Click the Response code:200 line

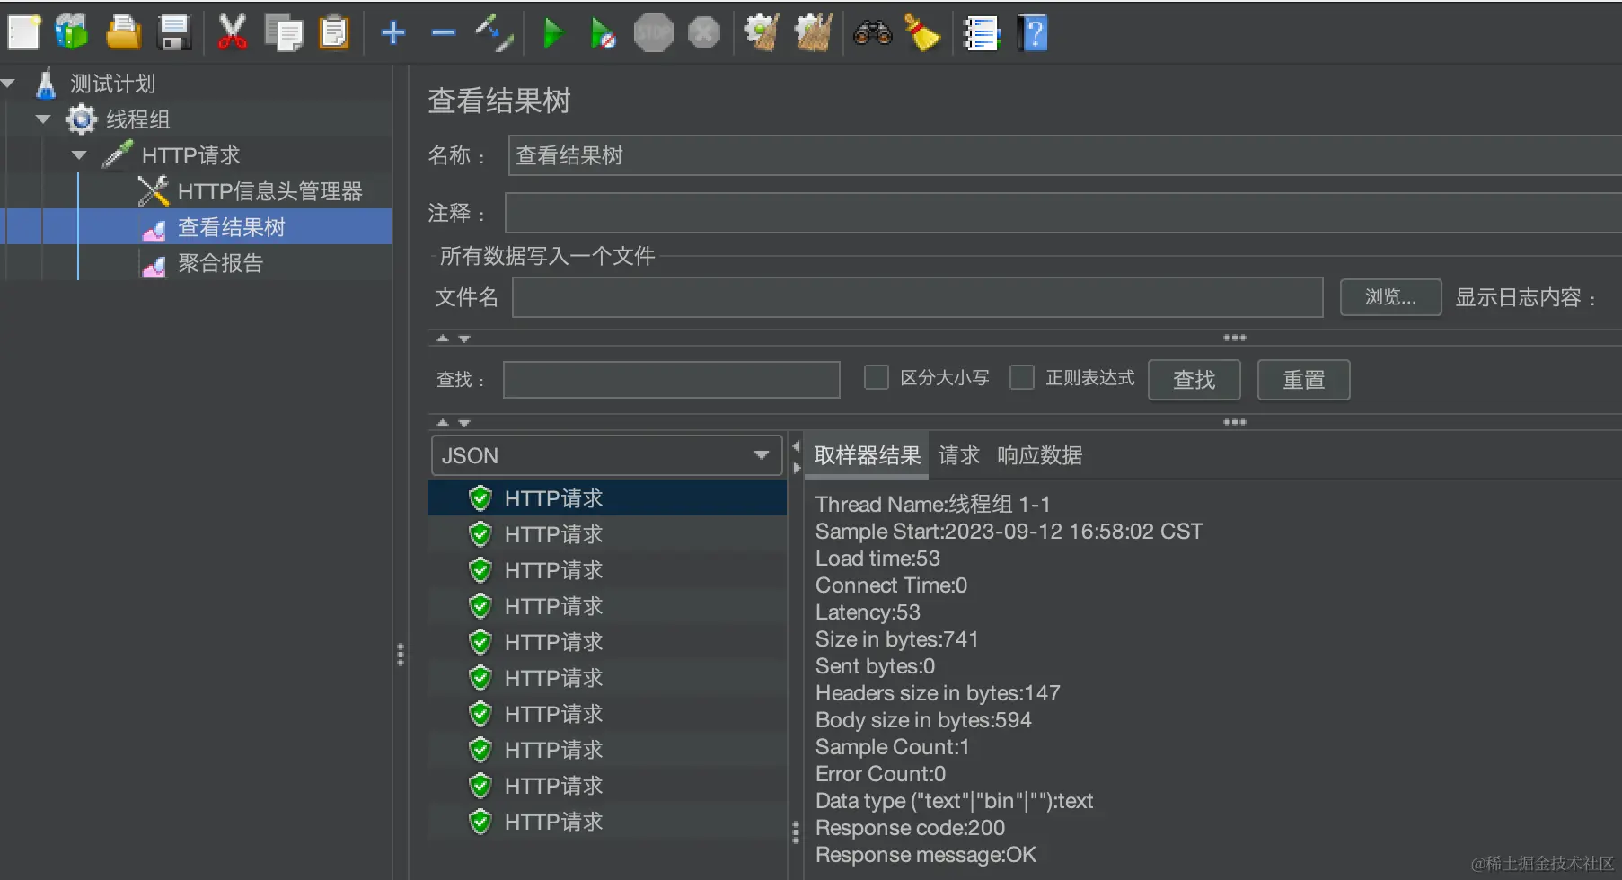(910, 828)
